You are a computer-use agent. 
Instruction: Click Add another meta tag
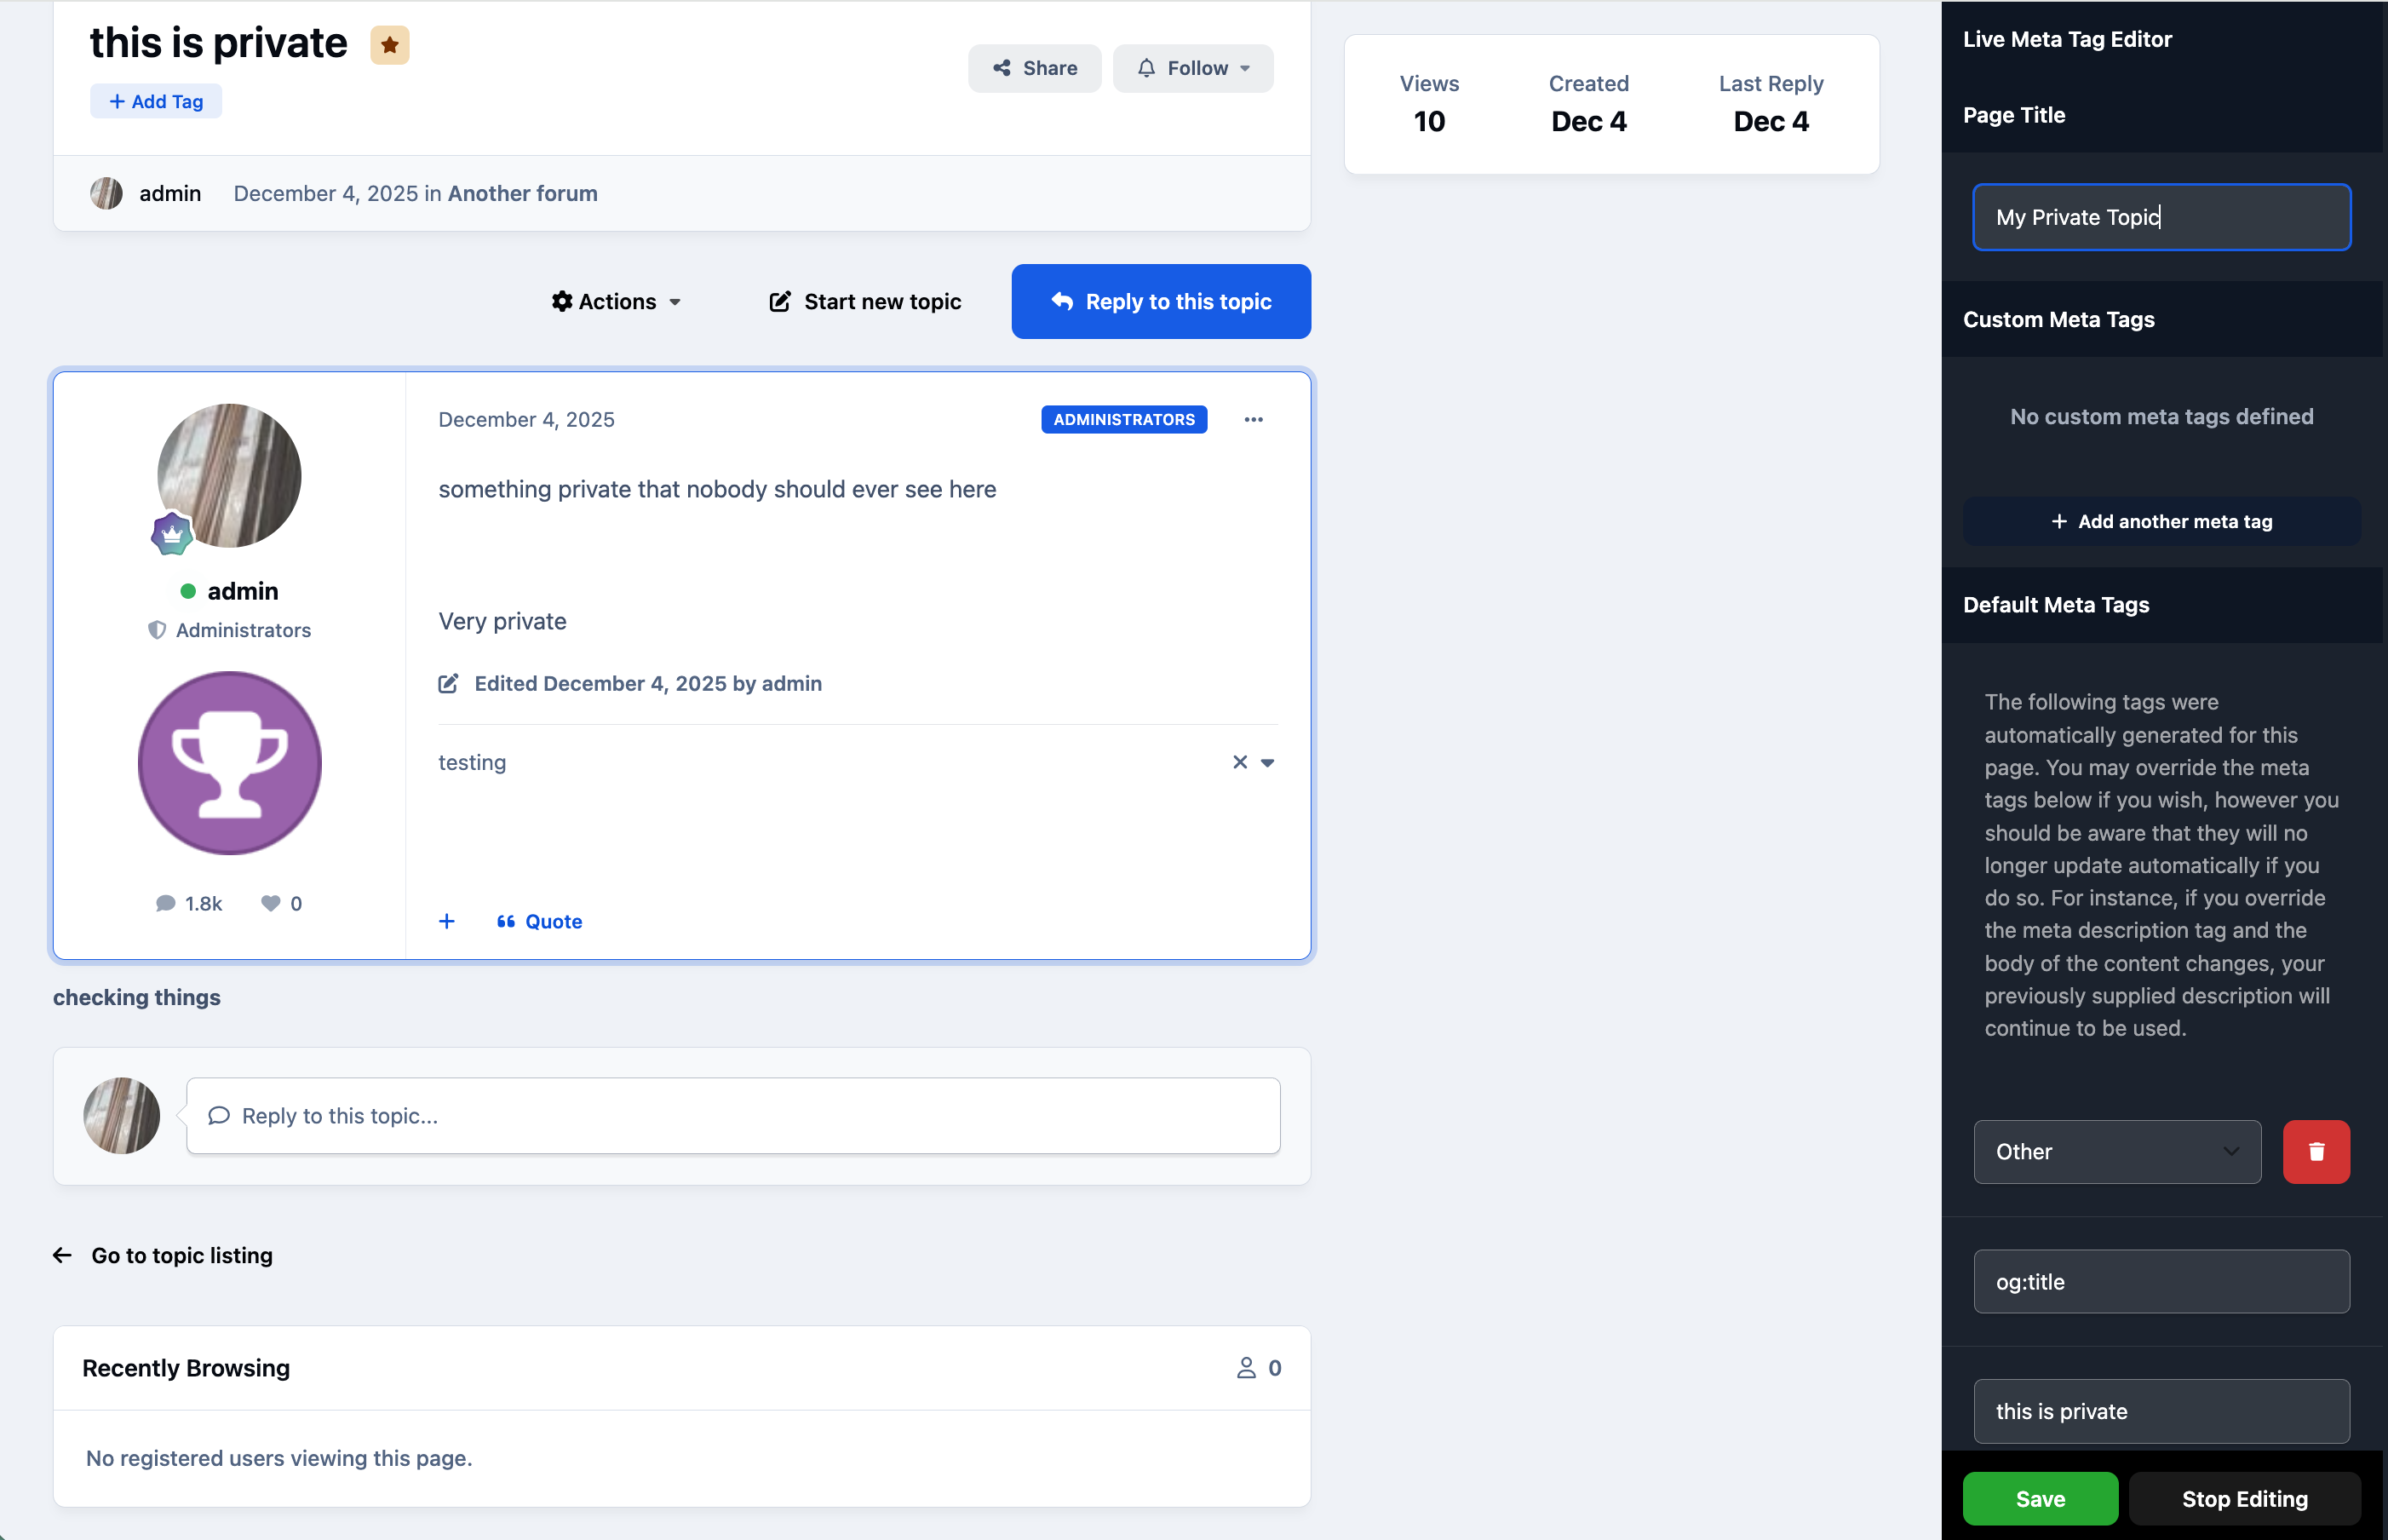point(2161,521)
